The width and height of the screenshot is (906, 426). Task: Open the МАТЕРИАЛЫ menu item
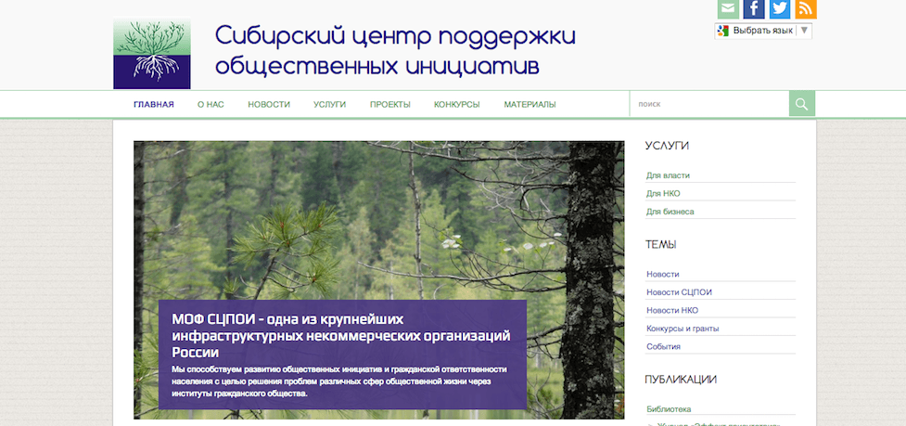click(530, 105)
